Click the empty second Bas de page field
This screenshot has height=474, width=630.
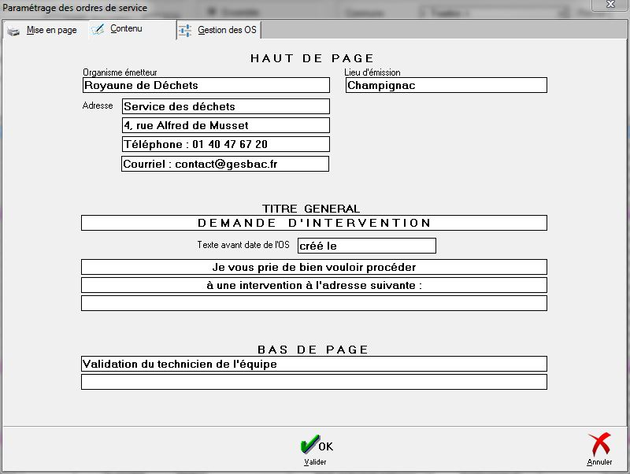313,382
